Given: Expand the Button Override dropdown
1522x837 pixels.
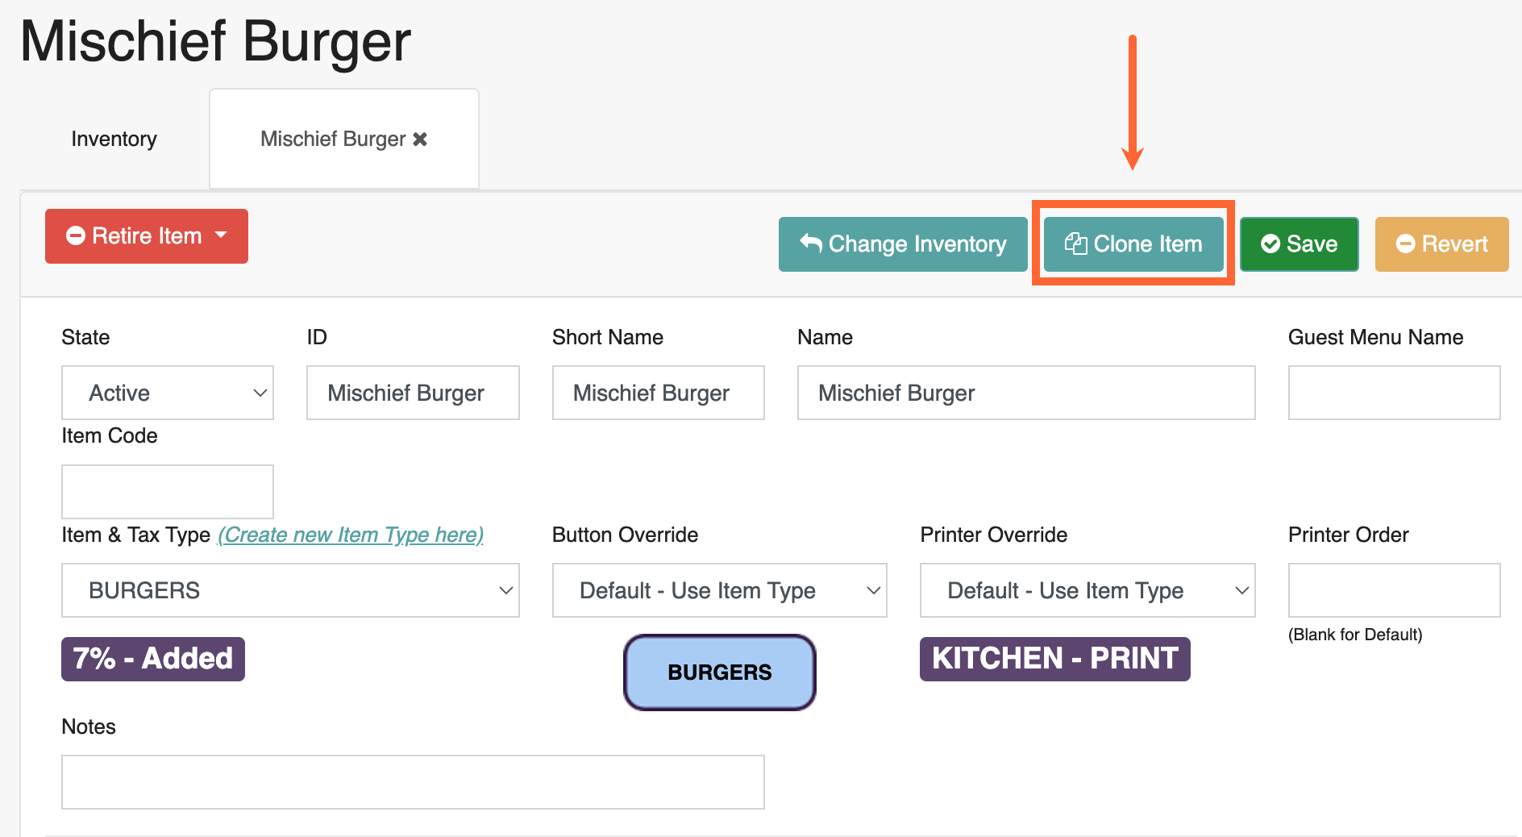Looking at the screenshot, I should click(x=719, y=590).
